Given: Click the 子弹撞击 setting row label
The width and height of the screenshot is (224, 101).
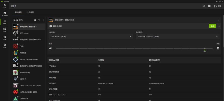Looking at the screenshot, I should click(52, 66).
